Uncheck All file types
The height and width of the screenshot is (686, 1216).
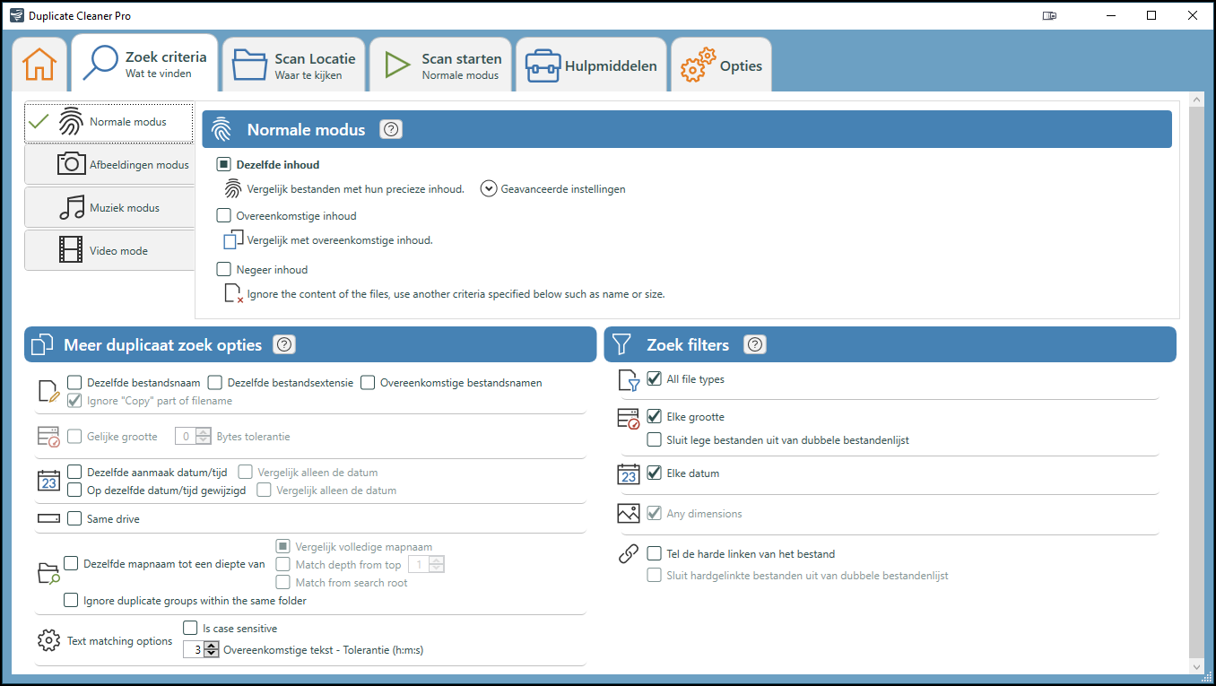655,379
